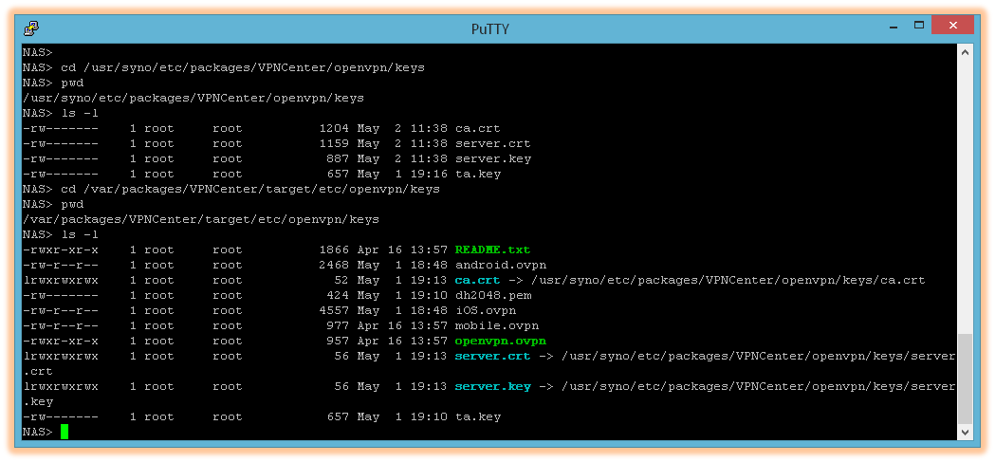Minimize the PuTTY window
995x462 pixels.
point(893,27)
